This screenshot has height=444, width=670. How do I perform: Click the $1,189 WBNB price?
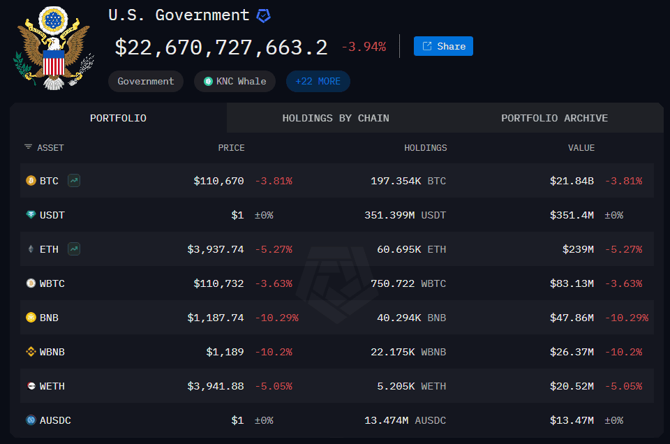coord(225,352)
